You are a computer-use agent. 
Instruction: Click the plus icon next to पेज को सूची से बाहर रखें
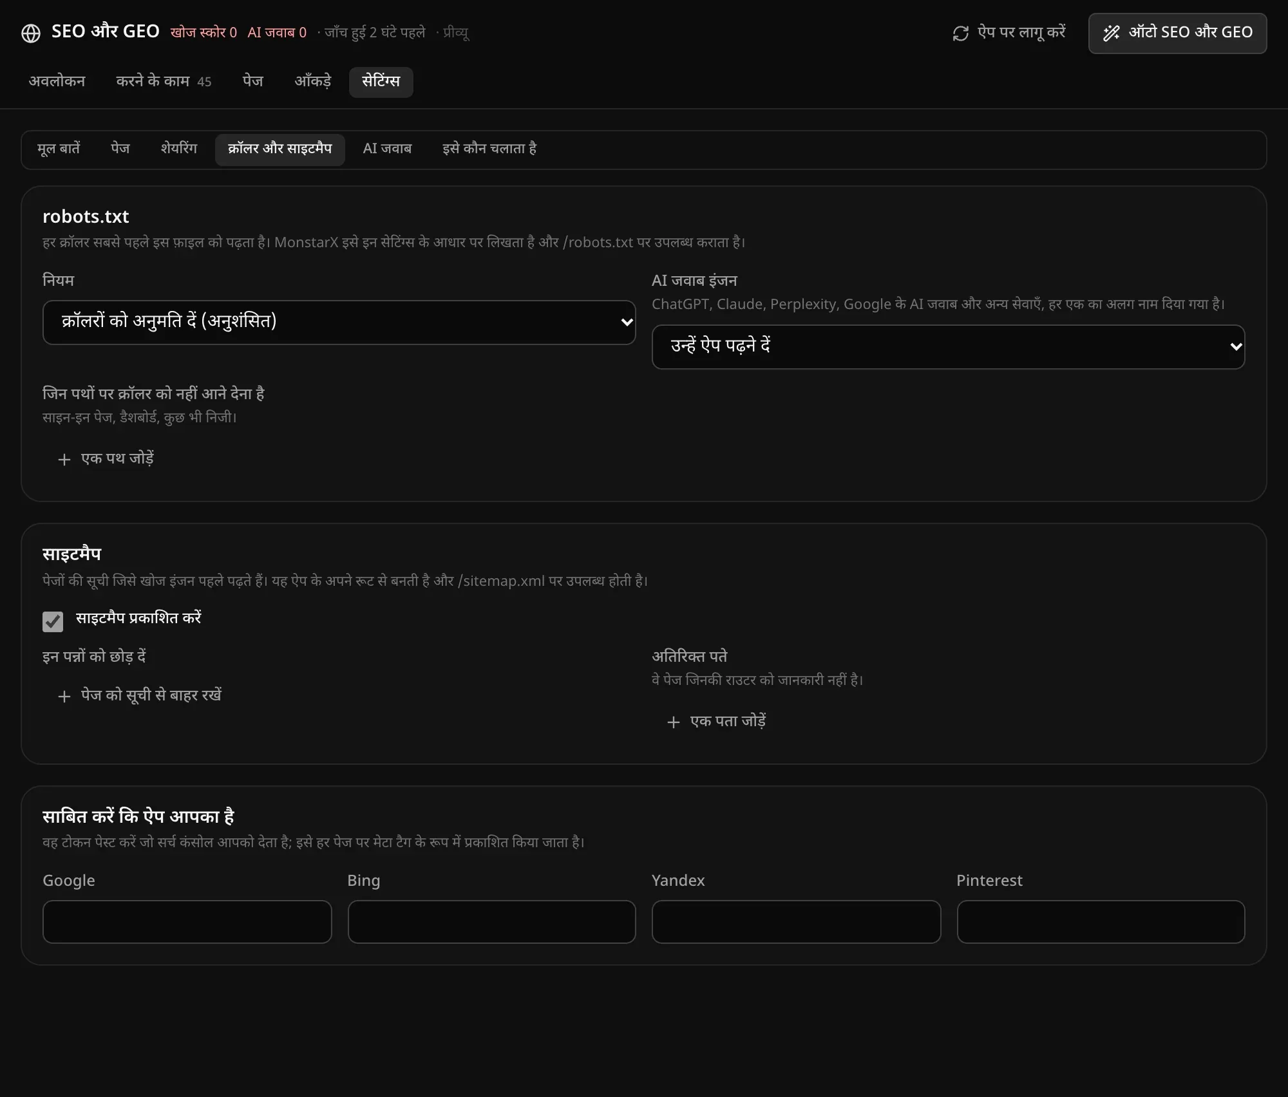coord(64,697)
